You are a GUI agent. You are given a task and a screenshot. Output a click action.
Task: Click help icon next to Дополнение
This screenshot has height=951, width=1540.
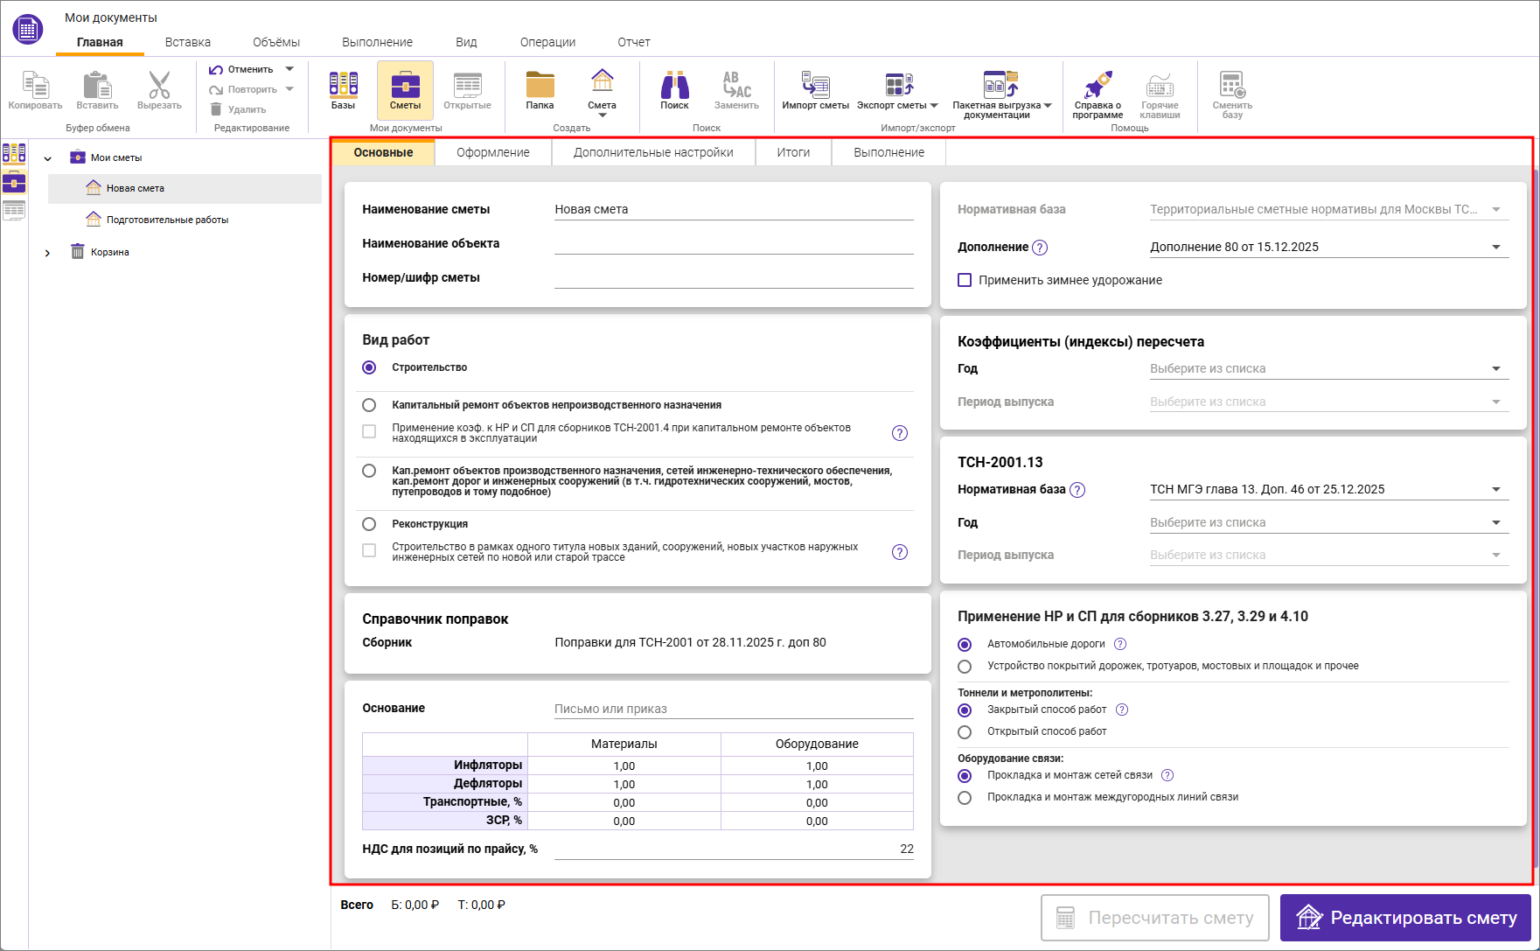1040,248
